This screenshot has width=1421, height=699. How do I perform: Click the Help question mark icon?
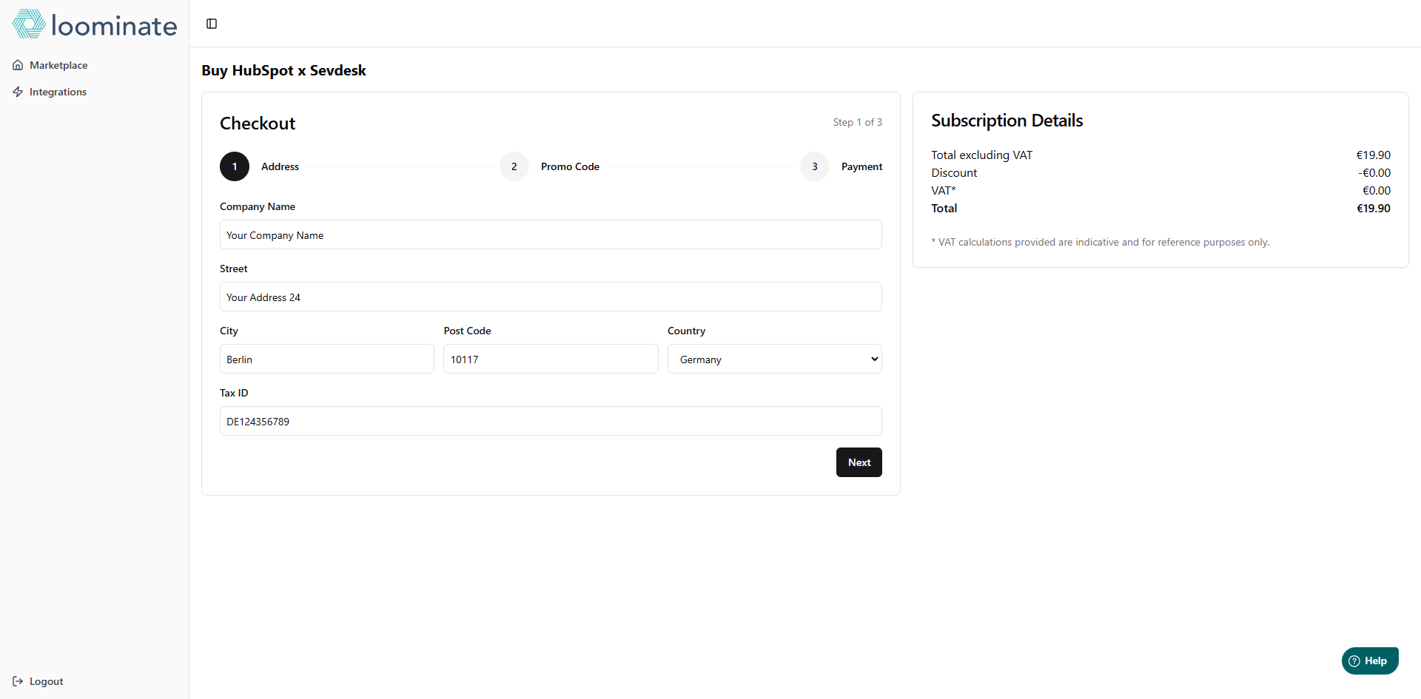pyautogui.click(x=1354, y=661)
